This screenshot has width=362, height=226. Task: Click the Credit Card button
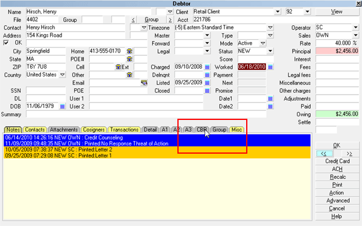(x=337, y=161)
